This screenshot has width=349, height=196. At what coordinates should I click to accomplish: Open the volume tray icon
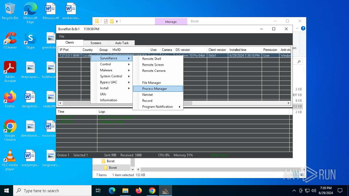(x=314, y=191)
